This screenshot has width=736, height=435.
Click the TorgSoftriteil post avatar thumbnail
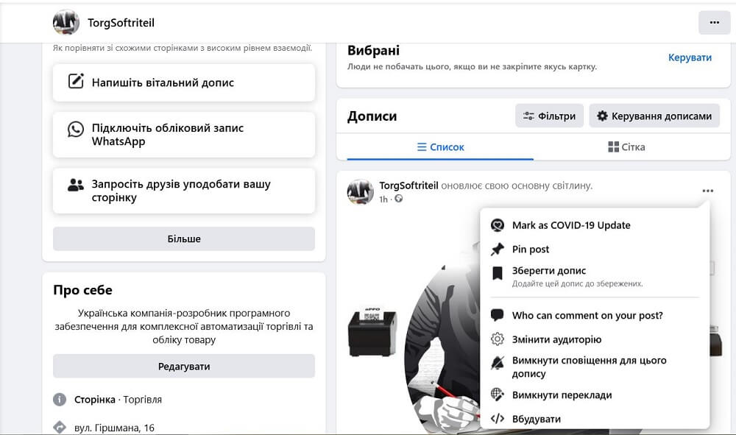point(361,191)
